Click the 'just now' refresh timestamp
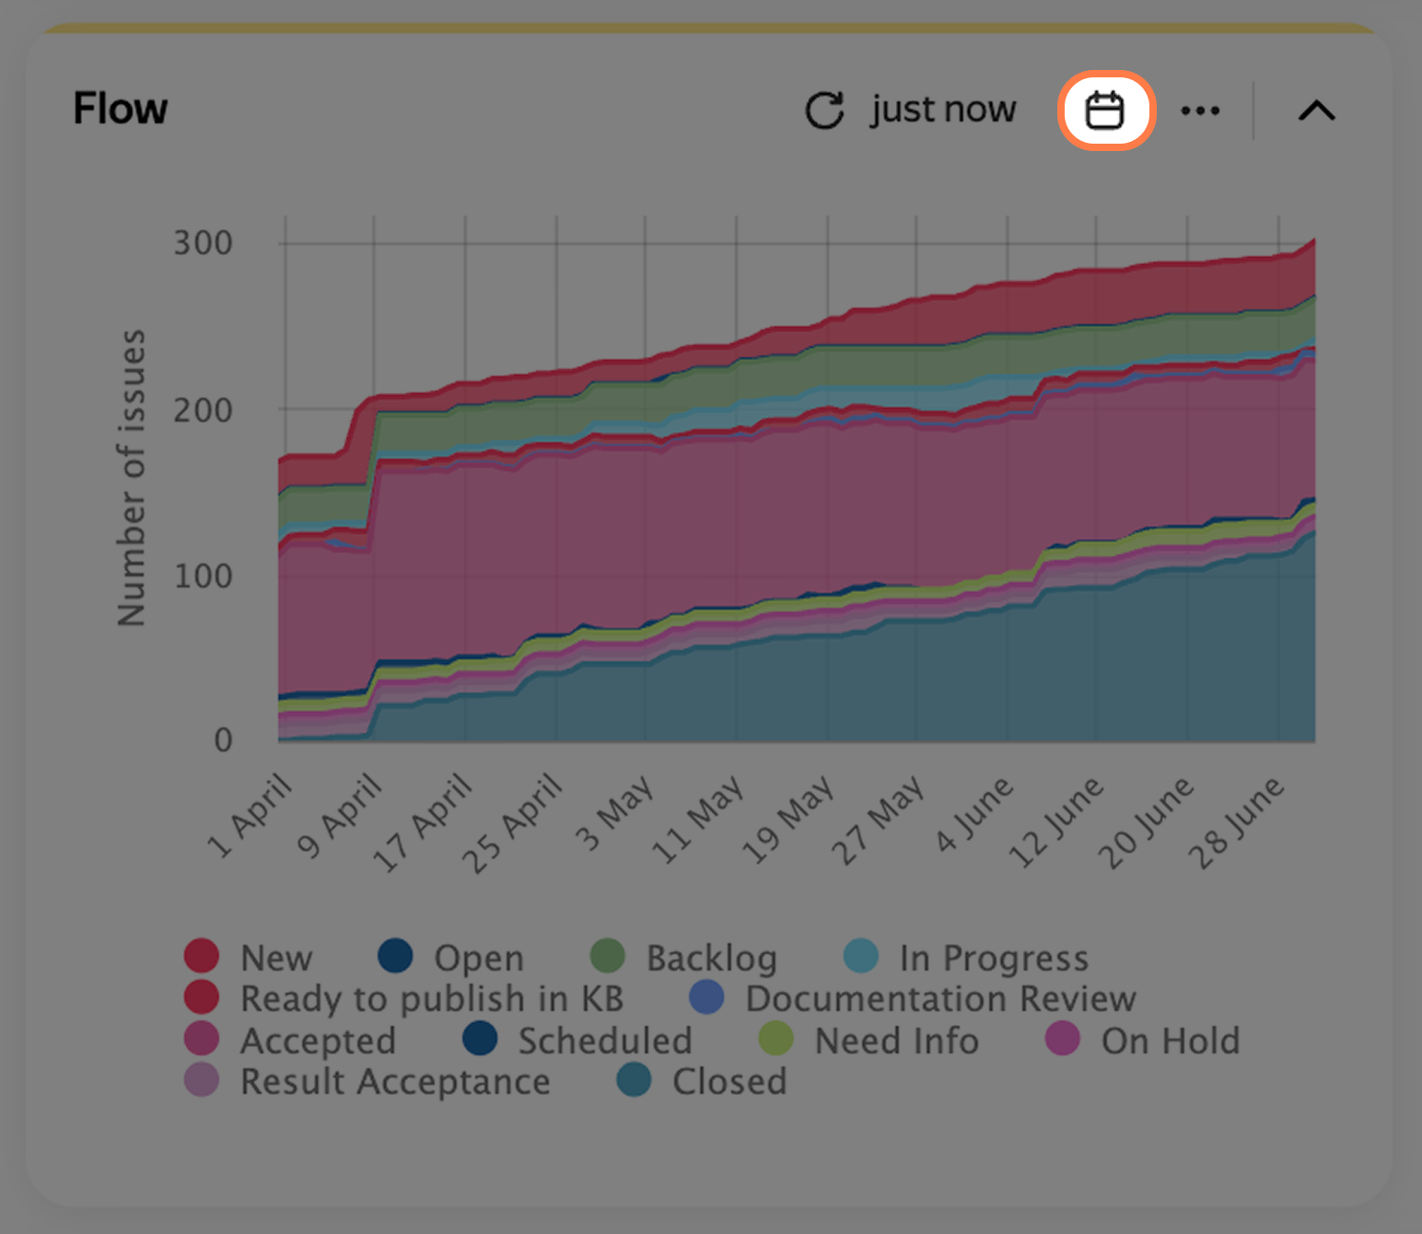This screenshot has width=1422, height=1234. click(x=943, y=110)
